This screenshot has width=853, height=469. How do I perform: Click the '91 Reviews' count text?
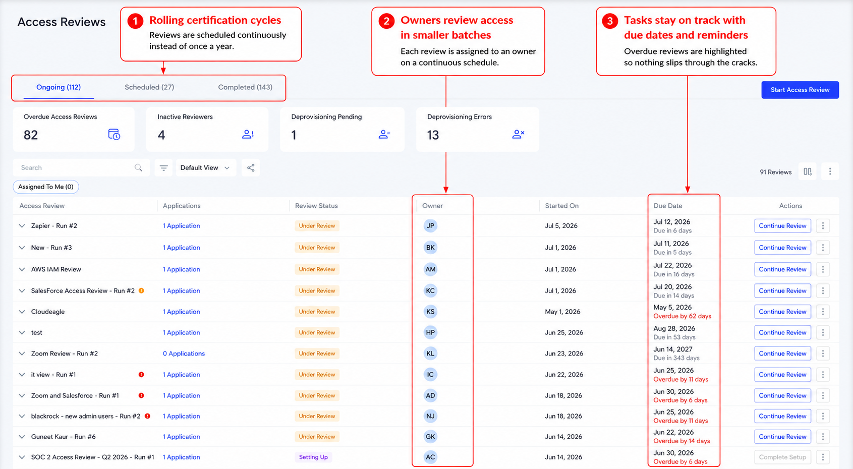(x=775, y=172)
